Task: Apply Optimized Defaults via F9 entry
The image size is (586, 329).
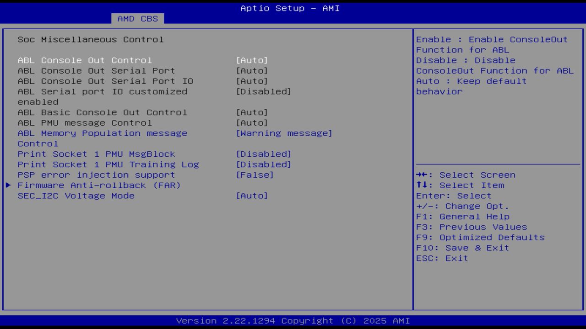Action: 480,237
